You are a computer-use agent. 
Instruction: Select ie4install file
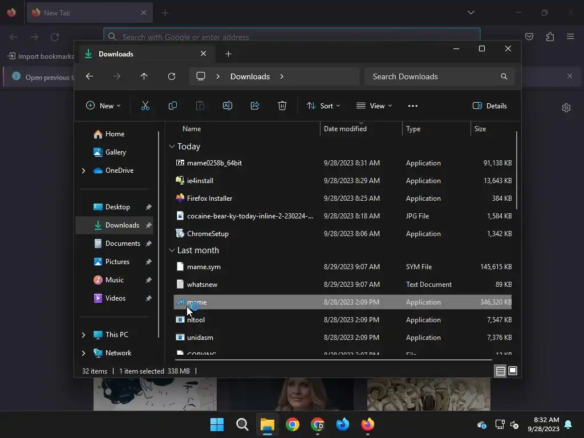point(343,181)
